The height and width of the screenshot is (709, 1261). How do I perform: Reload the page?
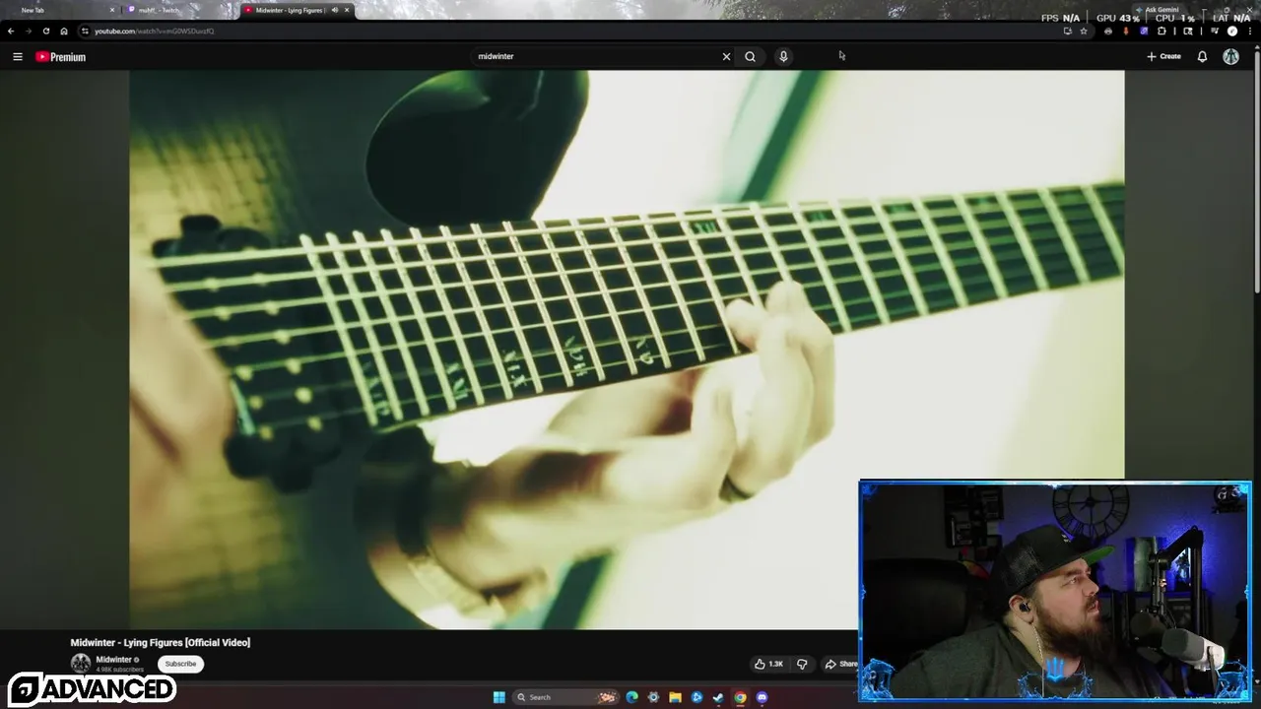pyautogui.click(x=45, y=31)
